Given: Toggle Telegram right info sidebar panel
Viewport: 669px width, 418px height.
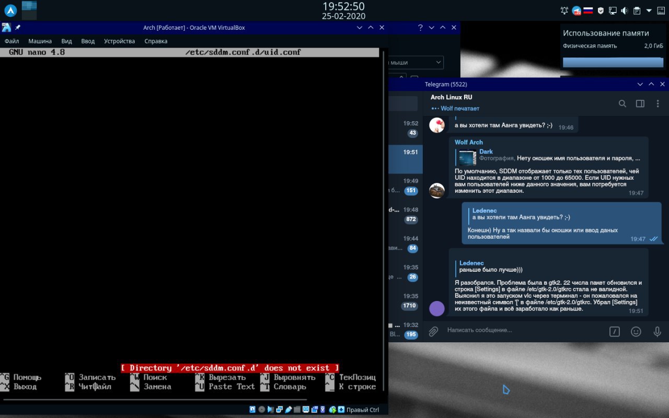Looking at the screenshot, I should (640, 103).
